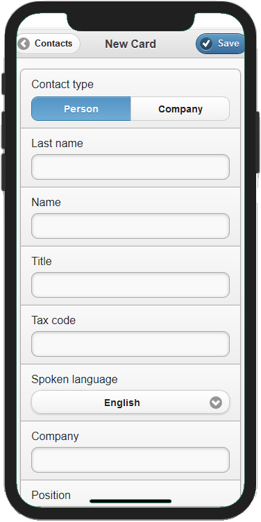Click the Tax code label
This screenshot has width=261, height=522.
(53, 320)
